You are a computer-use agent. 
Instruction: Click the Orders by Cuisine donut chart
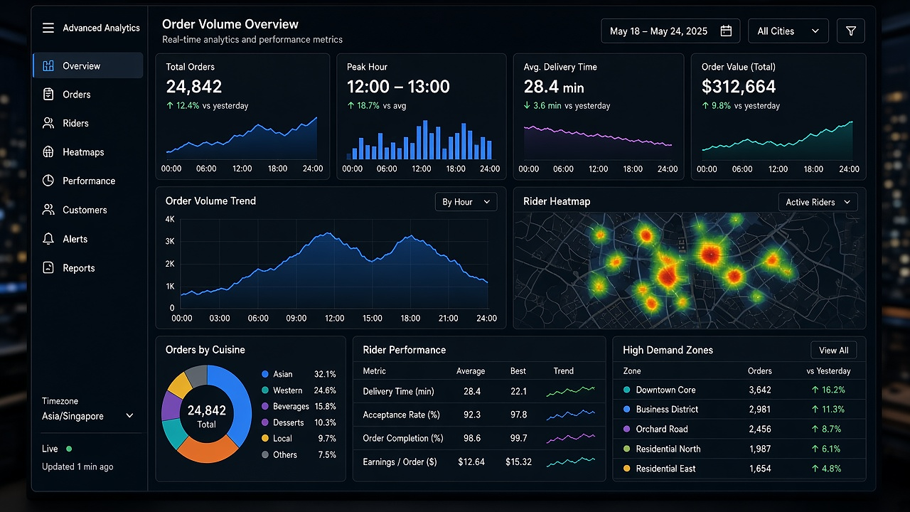[x=207, y=413]
